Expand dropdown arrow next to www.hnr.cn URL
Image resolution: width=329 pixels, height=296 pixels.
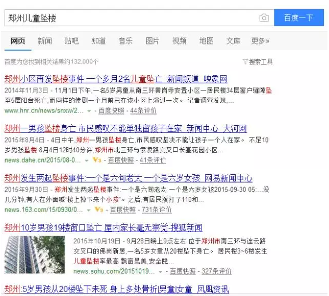point(89,111)
